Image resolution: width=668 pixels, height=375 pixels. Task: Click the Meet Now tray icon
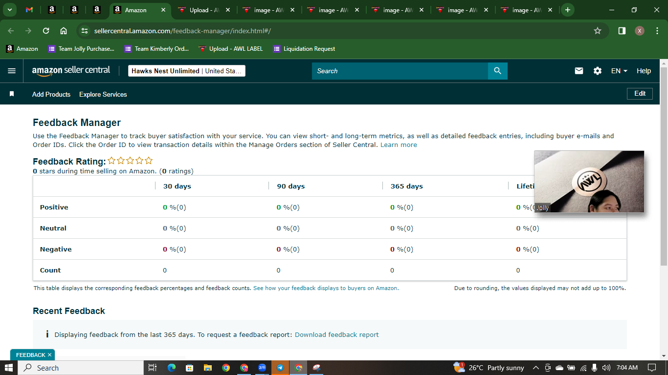[548, 368]
